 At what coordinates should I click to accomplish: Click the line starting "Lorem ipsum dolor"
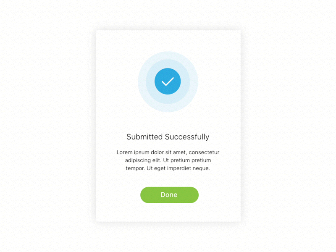point(168,152)
